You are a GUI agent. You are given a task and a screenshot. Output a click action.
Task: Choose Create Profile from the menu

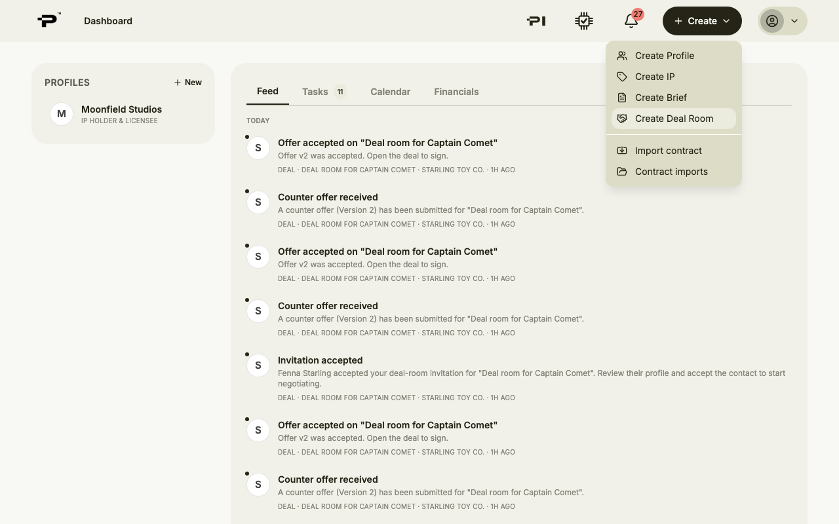click(674, 56)
